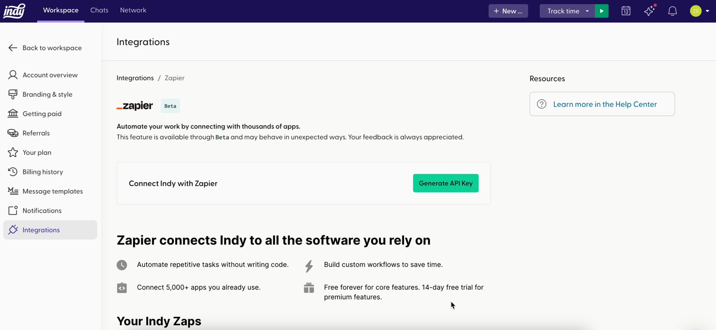The height and width of the screenshot is (330, 716).
Task: Open Account overview settings
Action: pyautogui.click(x=50, y=75)
